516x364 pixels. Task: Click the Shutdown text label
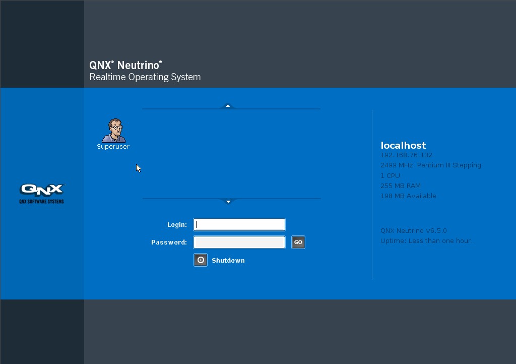(x=228, y=260)
